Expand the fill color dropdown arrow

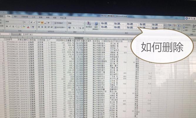click(26, 27)
